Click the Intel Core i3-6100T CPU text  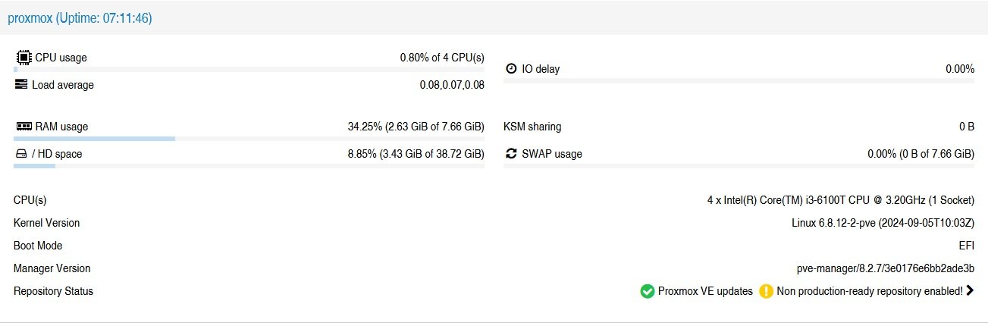click(840, 200)
